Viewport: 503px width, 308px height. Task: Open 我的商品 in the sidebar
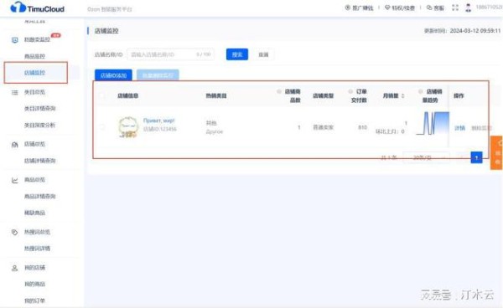pos(34,284)
